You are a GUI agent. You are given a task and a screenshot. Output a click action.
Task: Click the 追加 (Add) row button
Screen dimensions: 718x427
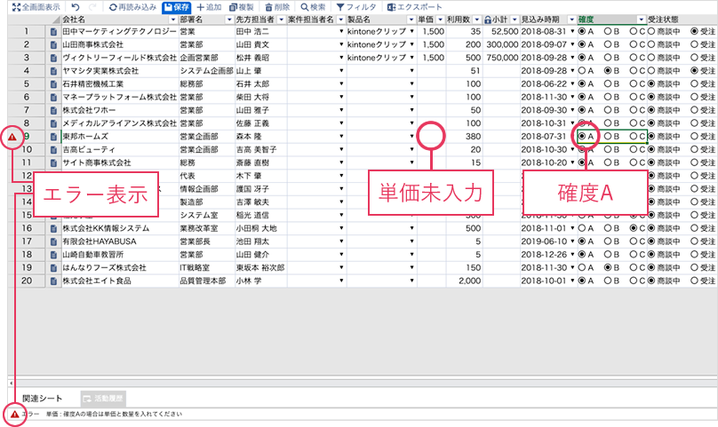tap(209, 6)
